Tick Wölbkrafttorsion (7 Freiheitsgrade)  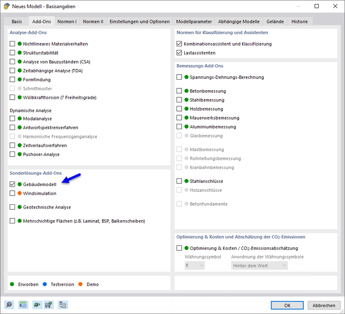[x=12, y=97]
